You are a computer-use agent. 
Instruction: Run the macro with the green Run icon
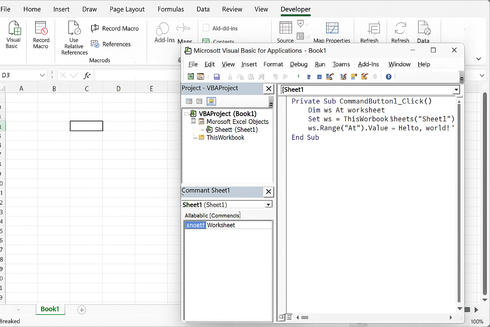point(298,76)
